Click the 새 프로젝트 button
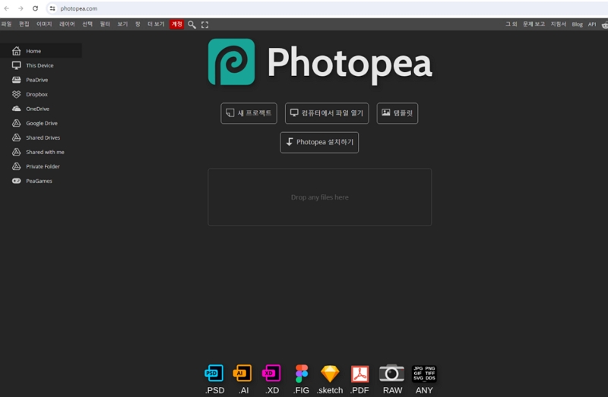608x397 pixels. (x=249, y=113)
